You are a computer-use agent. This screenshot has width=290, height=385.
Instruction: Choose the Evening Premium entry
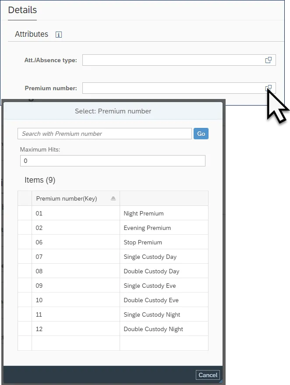click(x=147, y=228)
